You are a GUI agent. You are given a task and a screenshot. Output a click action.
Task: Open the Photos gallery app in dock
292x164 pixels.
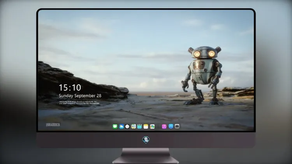coord(152,126)
